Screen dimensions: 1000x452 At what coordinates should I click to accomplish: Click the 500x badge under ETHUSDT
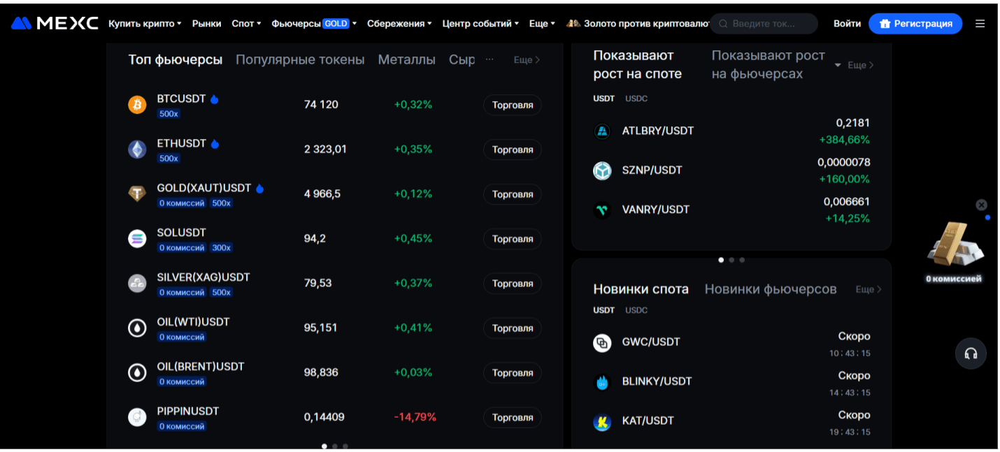pyautogui.click(x=169, y=159)
